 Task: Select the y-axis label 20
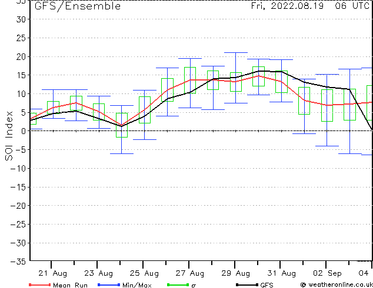point(21,56)
